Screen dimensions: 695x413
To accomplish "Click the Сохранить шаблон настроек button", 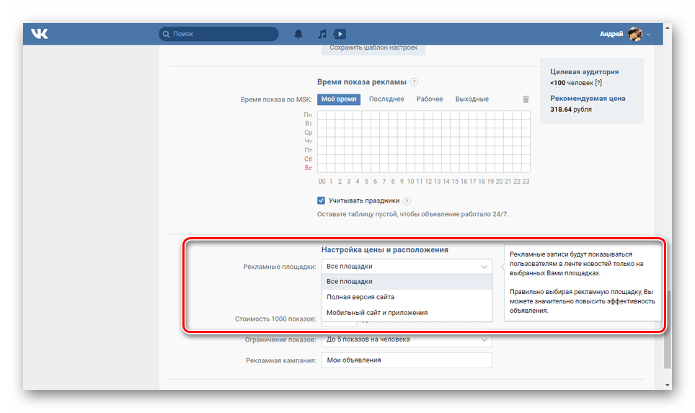I will tap(373, 48).
